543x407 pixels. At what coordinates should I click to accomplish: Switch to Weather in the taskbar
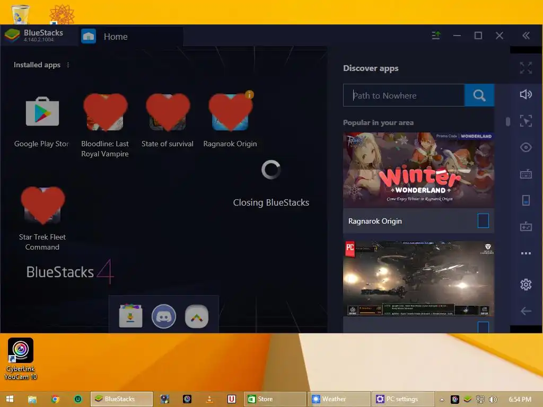coord(340,399)
